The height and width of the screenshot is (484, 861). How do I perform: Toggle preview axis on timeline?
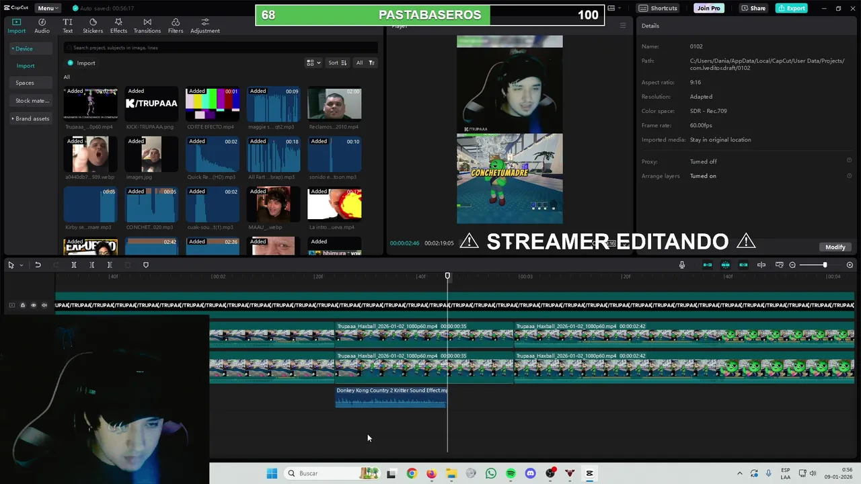pyautogui.click(x=761, y=265)
